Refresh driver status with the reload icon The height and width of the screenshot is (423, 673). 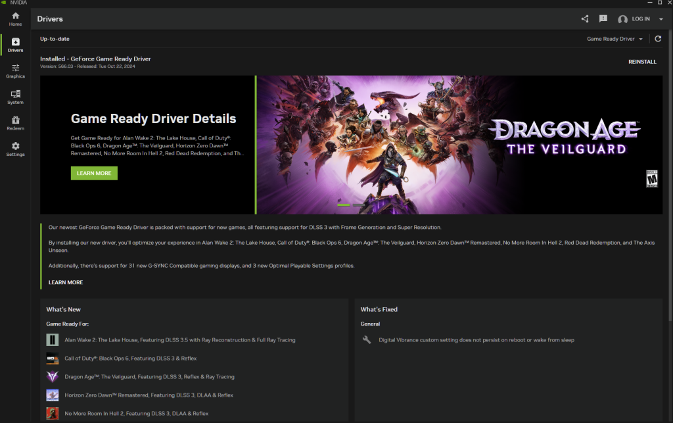pos(658,38)
